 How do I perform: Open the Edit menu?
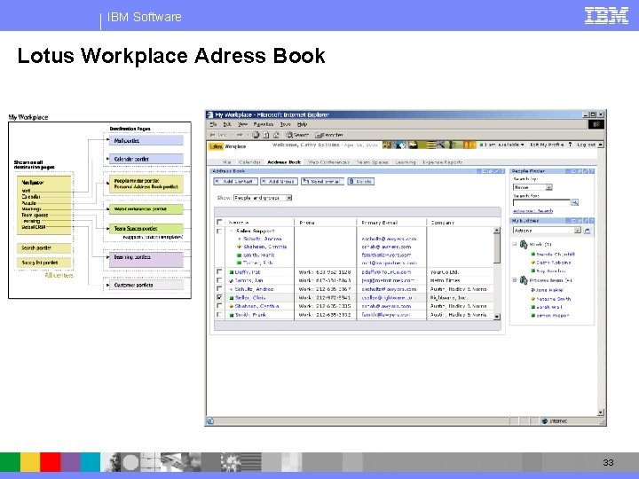point(227,124)
